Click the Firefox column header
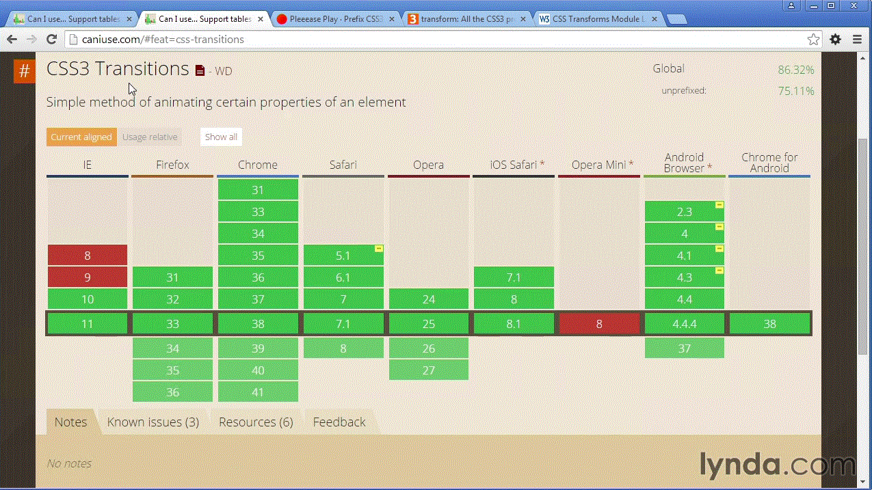The height and width of the screenshot is (490, 872). click(x=172, y=165)
